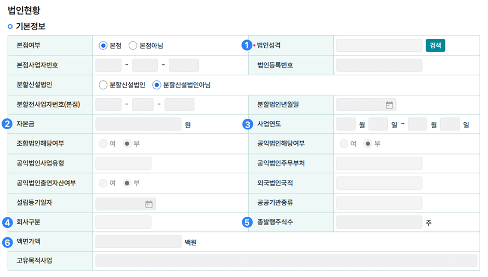Open calendar icon for 분할법인년월일
Viewport: 488px width, 277px height.
(389, 105)
